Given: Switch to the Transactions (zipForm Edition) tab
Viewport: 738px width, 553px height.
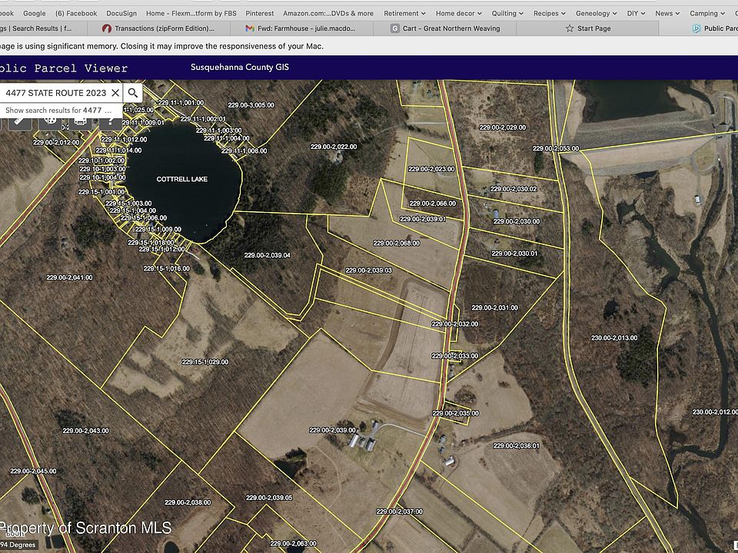Looking at the screenshot, I should tap(165, 28).
